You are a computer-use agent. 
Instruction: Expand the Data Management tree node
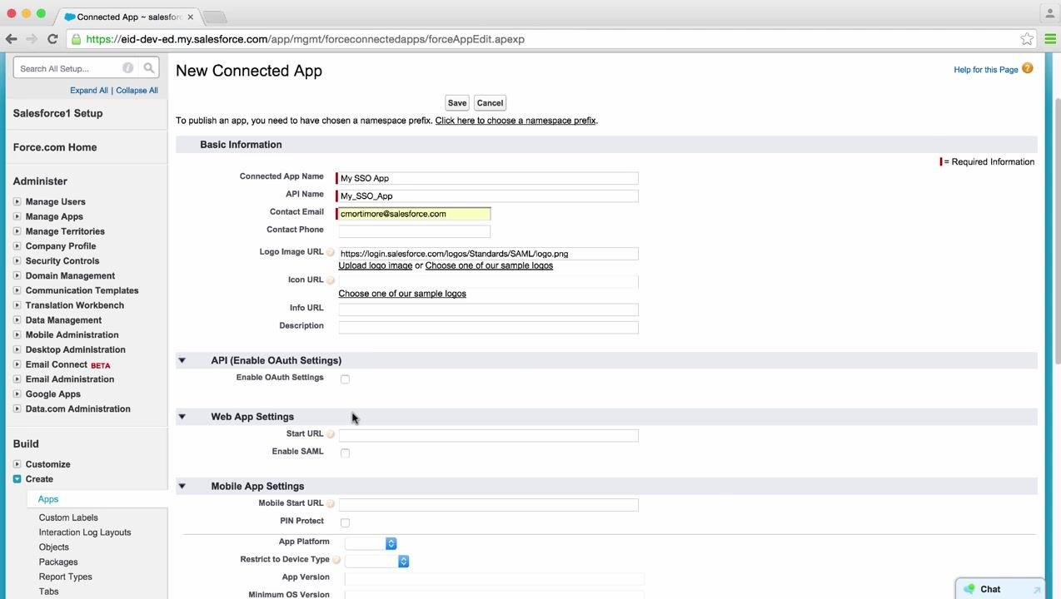point(17,320)
